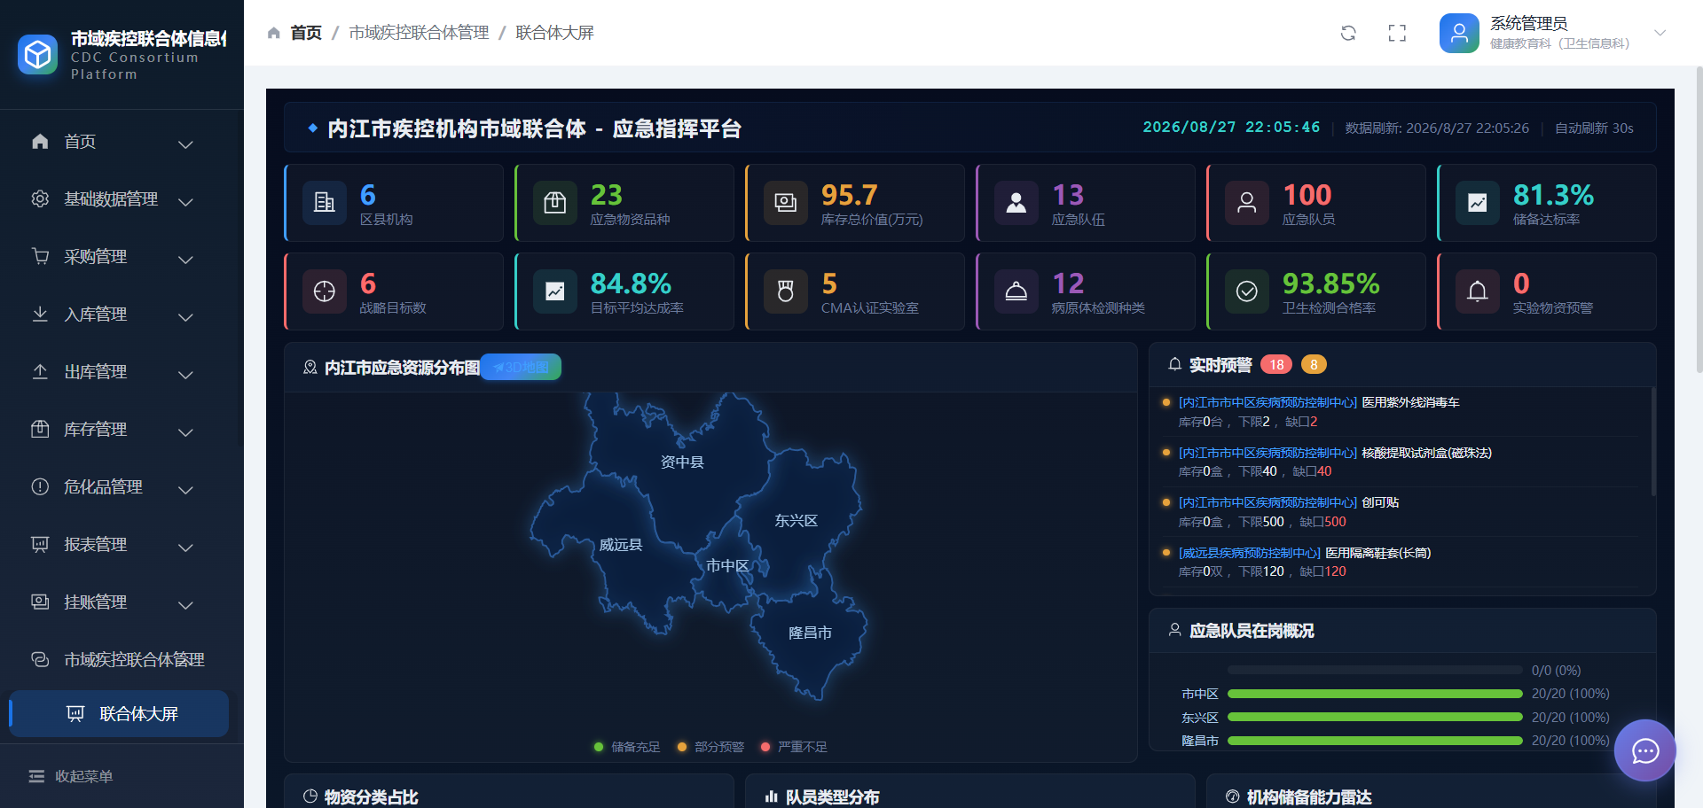
Task: Open the chat support bubble
Action: click(x=1645, y=750)
